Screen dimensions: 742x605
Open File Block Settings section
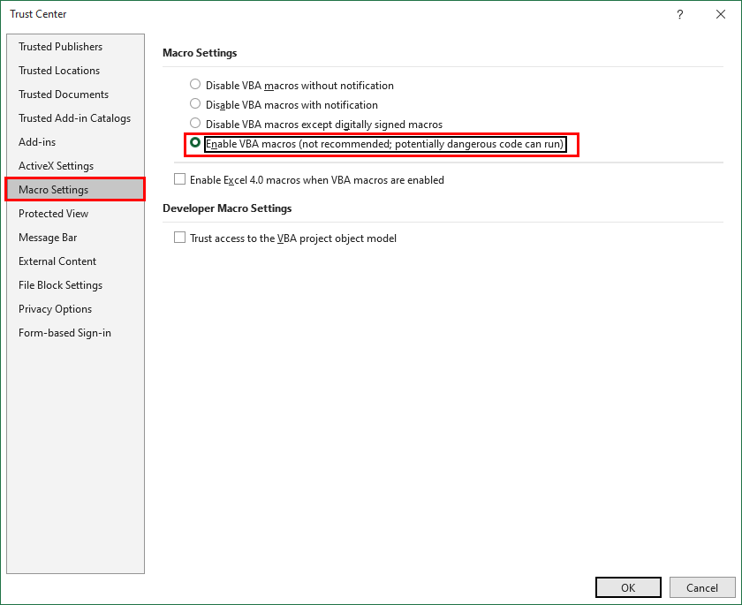[75, 285]
